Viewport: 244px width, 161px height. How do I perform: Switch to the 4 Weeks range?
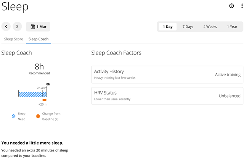pos(210,27)
